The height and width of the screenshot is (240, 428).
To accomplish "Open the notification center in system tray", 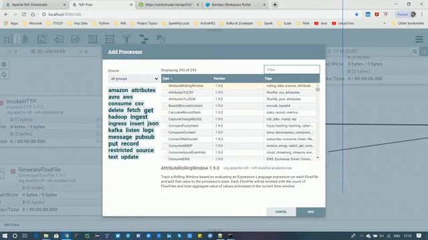I will click(x=419, y=235).
